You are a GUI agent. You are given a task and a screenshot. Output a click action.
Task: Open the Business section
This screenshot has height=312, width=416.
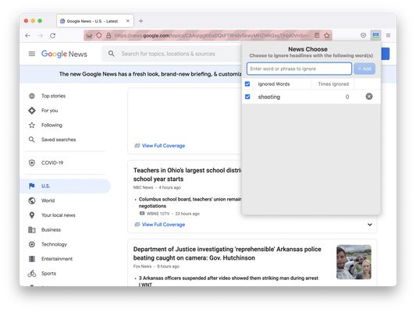(x=51, y=230)
